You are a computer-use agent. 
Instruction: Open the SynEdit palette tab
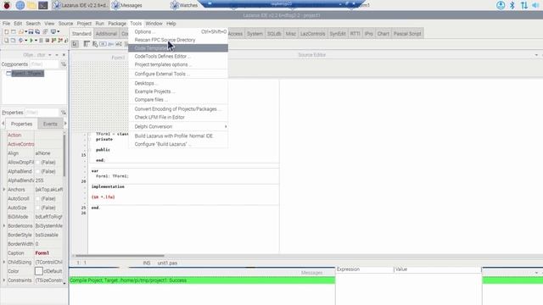pyautogui.click(x=338, y=34)
